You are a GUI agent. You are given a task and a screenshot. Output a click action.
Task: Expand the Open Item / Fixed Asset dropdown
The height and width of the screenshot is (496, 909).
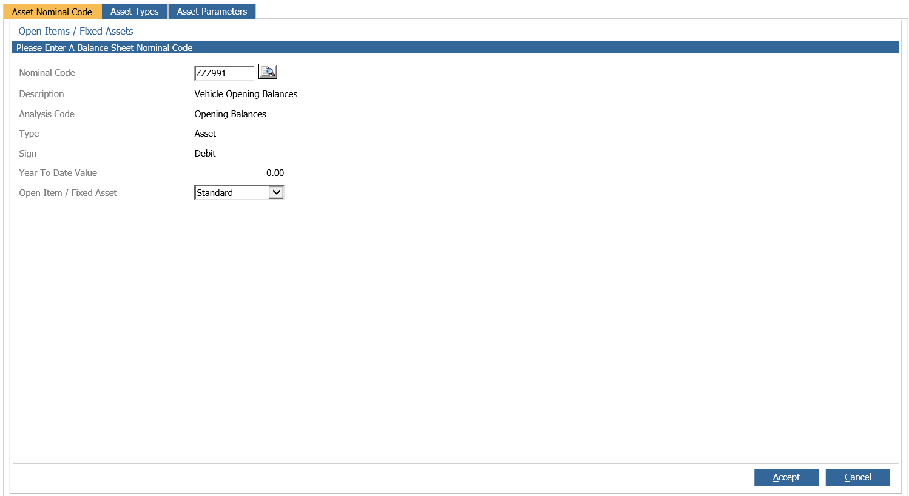(276, 192)
